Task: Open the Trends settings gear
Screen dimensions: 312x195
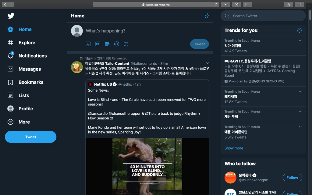Action: tap(299, 30)
